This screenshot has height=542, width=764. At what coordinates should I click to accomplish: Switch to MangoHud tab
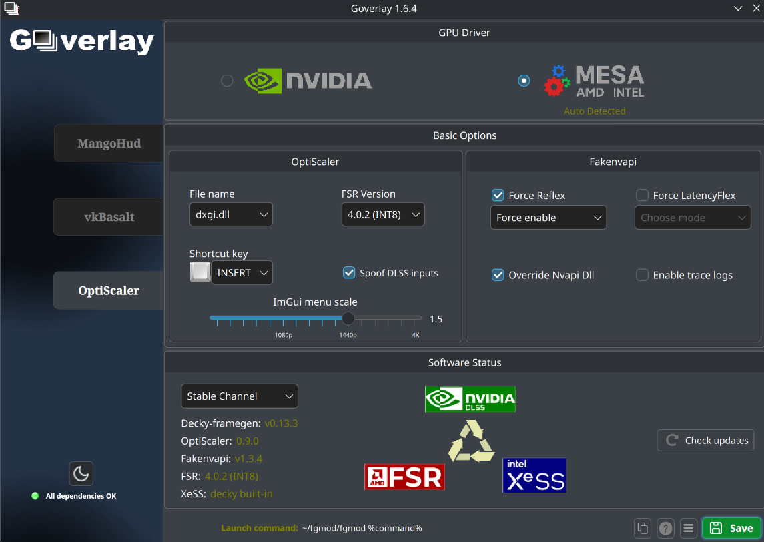tap(109, 144)
